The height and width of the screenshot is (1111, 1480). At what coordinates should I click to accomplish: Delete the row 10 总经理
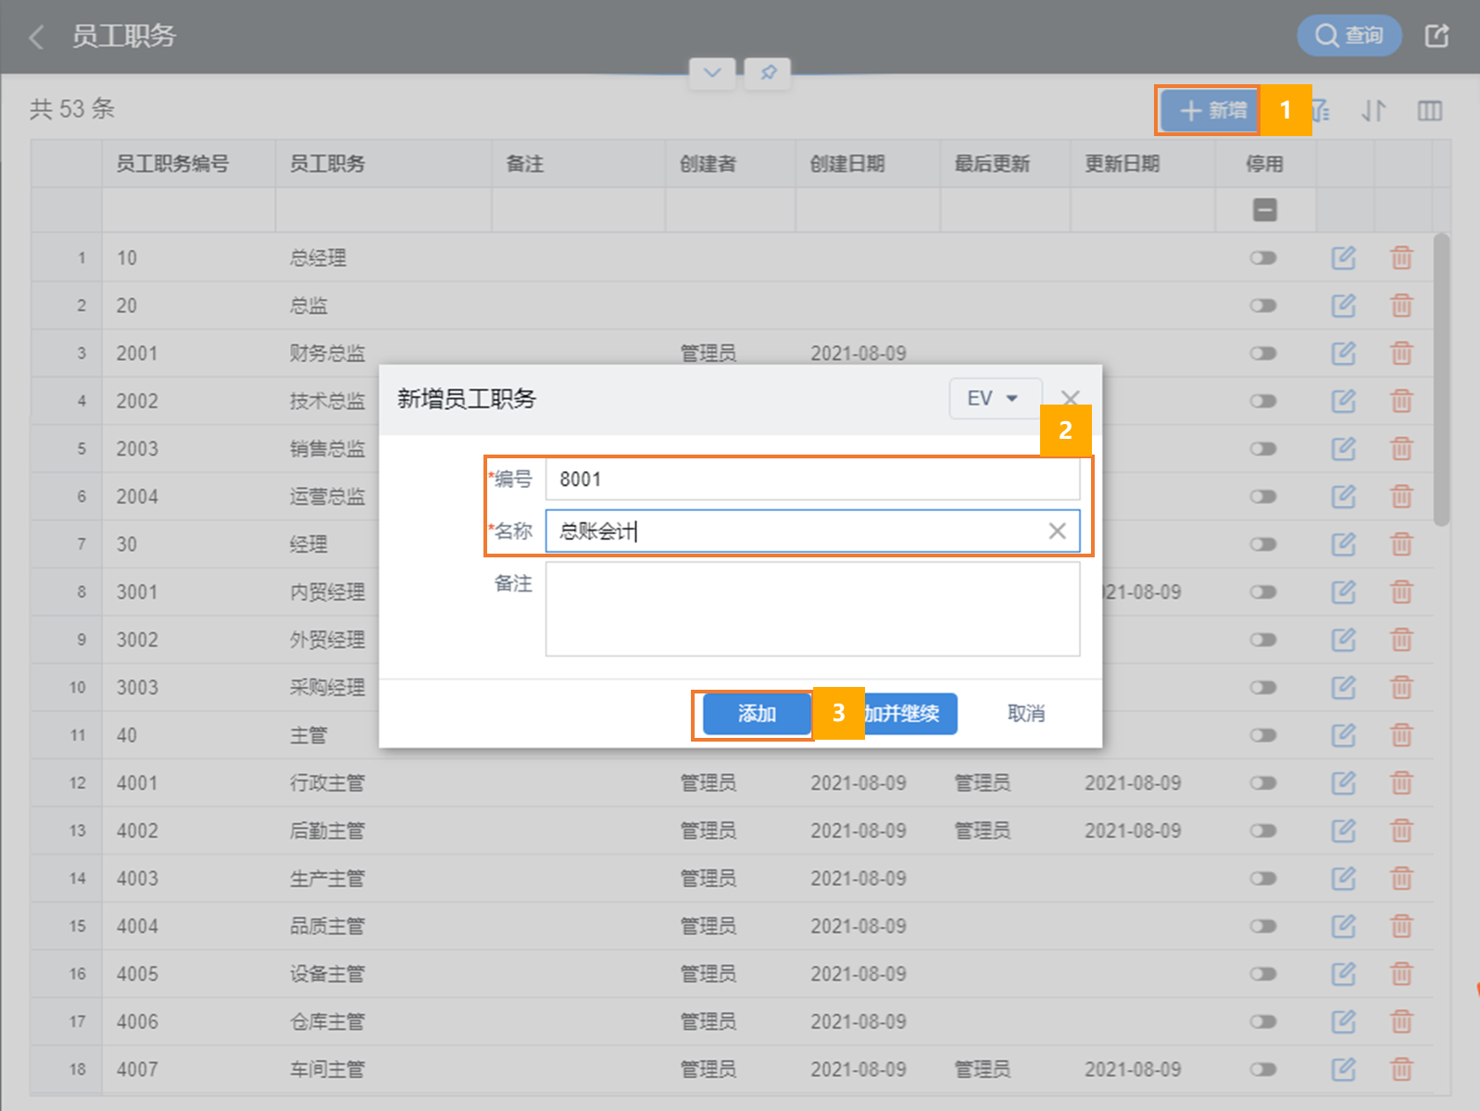[1401, 258]
